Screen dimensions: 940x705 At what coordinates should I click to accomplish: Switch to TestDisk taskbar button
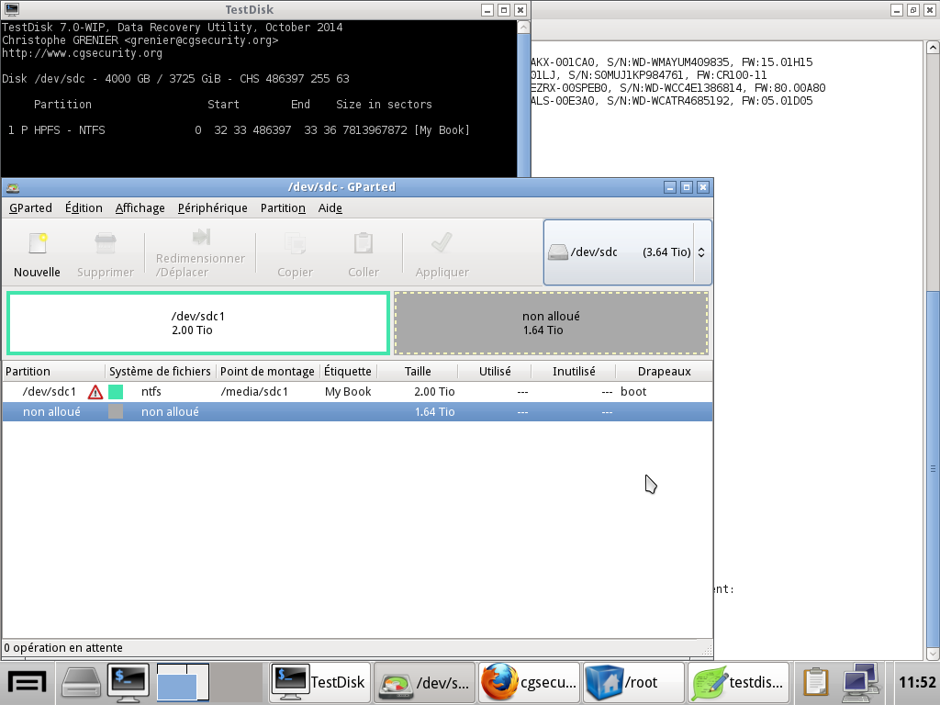319,682
